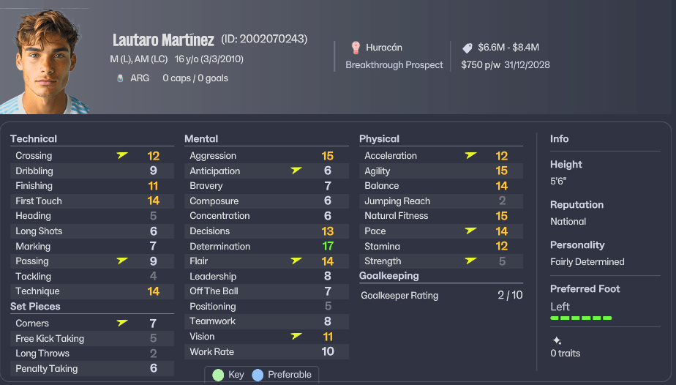Image resolution: width=676 pixels, height=385 pixels.
Task: Click the Breakthrough Prospect squad status
Action: pos(394,65)
